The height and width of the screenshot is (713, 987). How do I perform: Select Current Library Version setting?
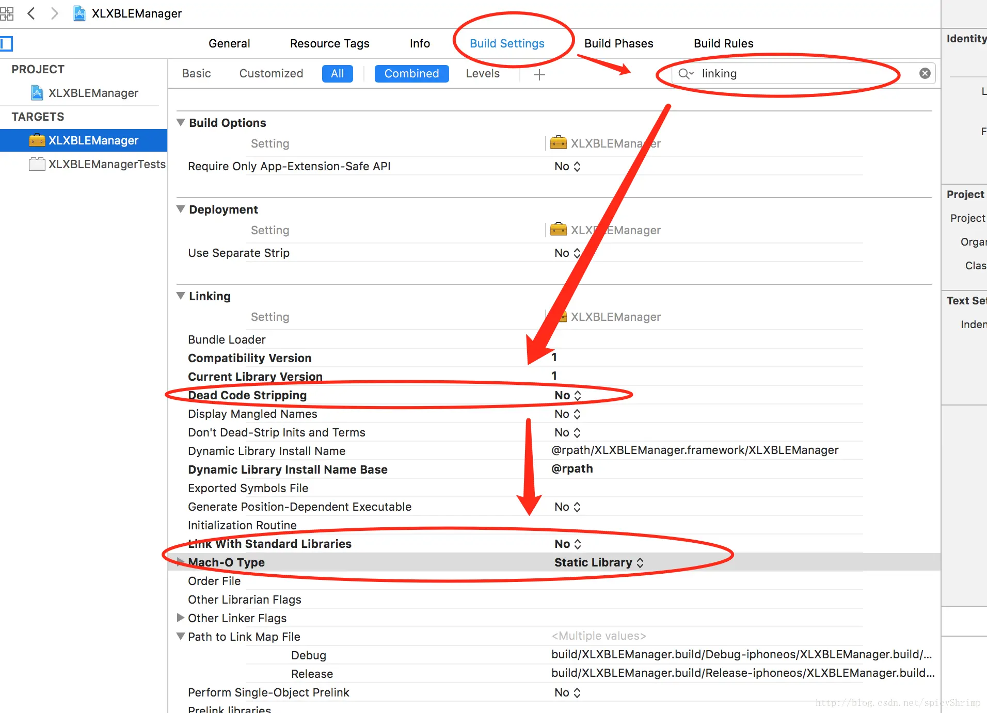pos(255,377)
